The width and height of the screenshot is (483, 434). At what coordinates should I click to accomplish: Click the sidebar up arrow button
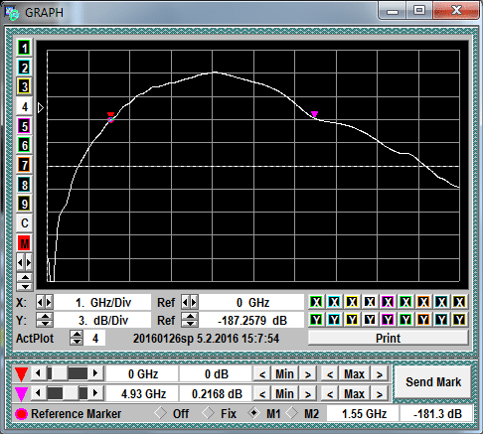click(24, 277)
